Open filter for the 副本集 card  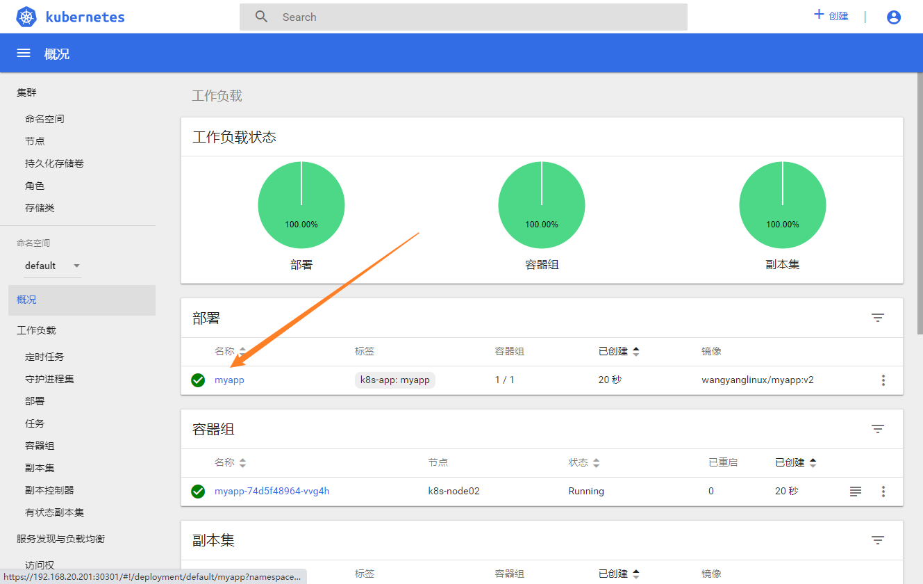[x=878, y=540]
